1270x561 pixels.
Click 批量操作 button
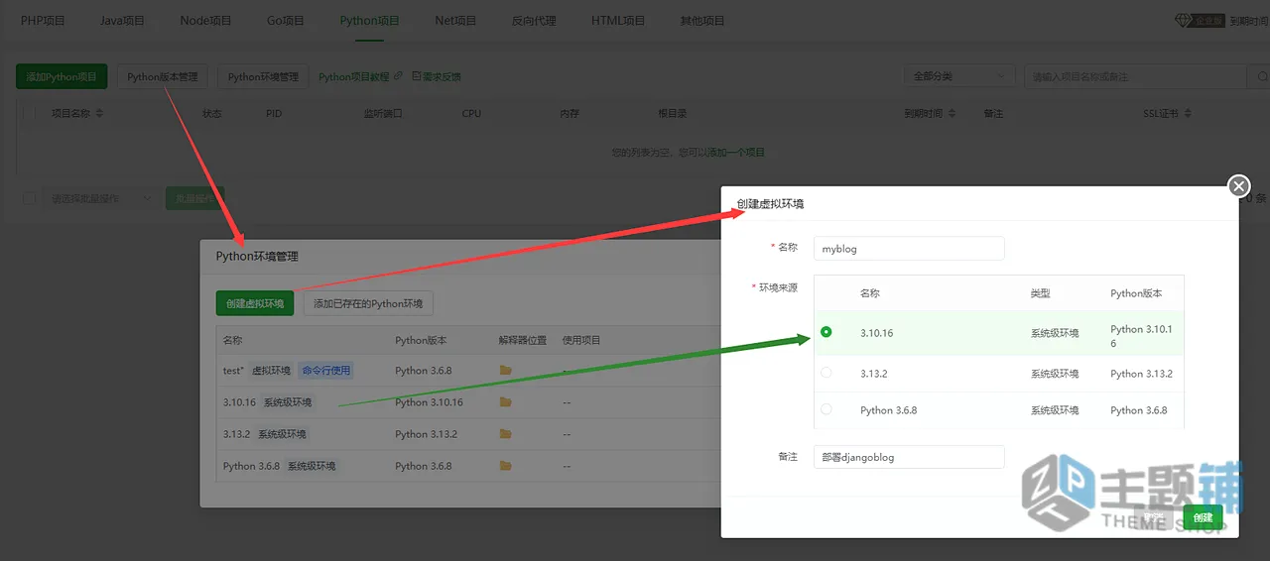pyautogui.click(x=194, y=198)
